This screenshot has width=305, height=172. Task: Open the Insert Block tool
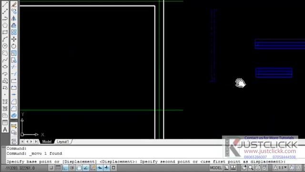click(x=5, y=81)
